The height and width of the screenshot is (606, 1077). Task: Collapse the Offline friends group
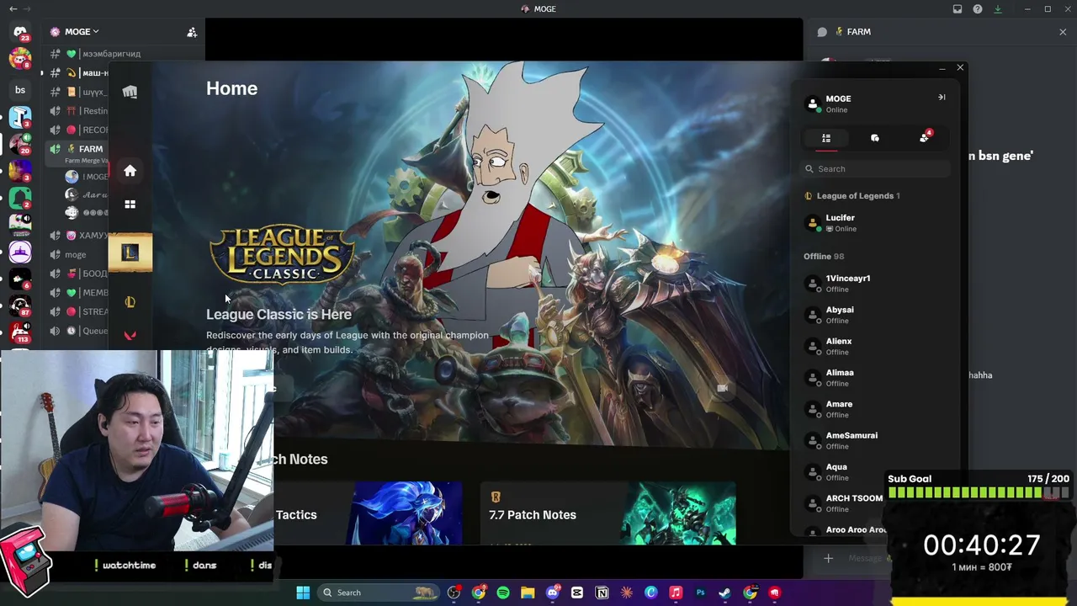[824, 257]
